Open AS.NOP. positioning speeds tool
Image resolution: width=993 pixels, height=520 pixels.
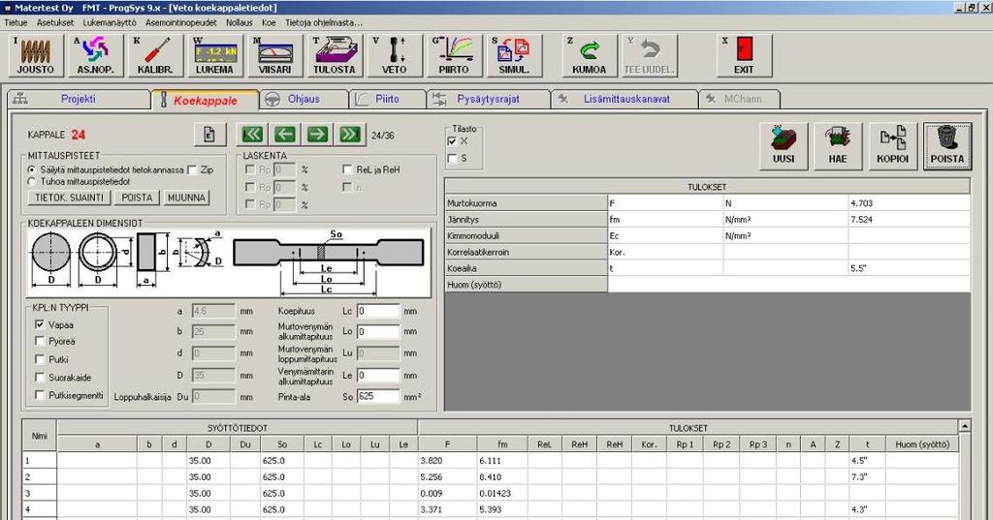pos(96,55)
